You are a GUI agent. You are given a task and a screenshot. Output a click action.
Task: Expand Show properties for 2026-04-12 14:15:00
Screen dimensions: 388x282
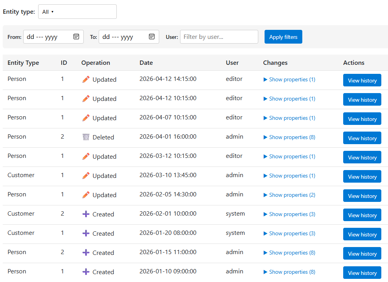(x=289, y=80)
